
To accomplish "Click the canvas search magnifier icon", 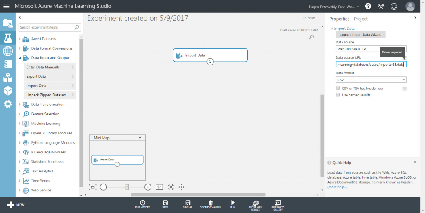I will click(x=311, y=37).
